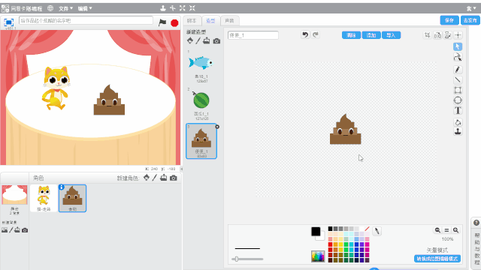Select the text tool
This screenshot has width=481, height=270.
tap(458, 110)
